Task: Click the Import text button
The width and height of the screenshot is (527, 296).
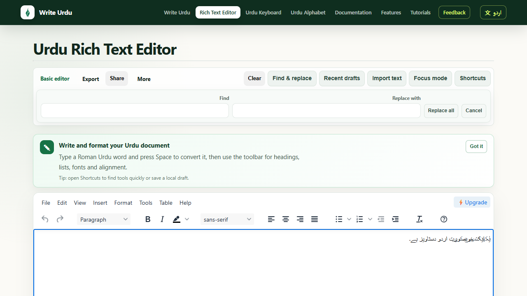Action: click(387, 78)
